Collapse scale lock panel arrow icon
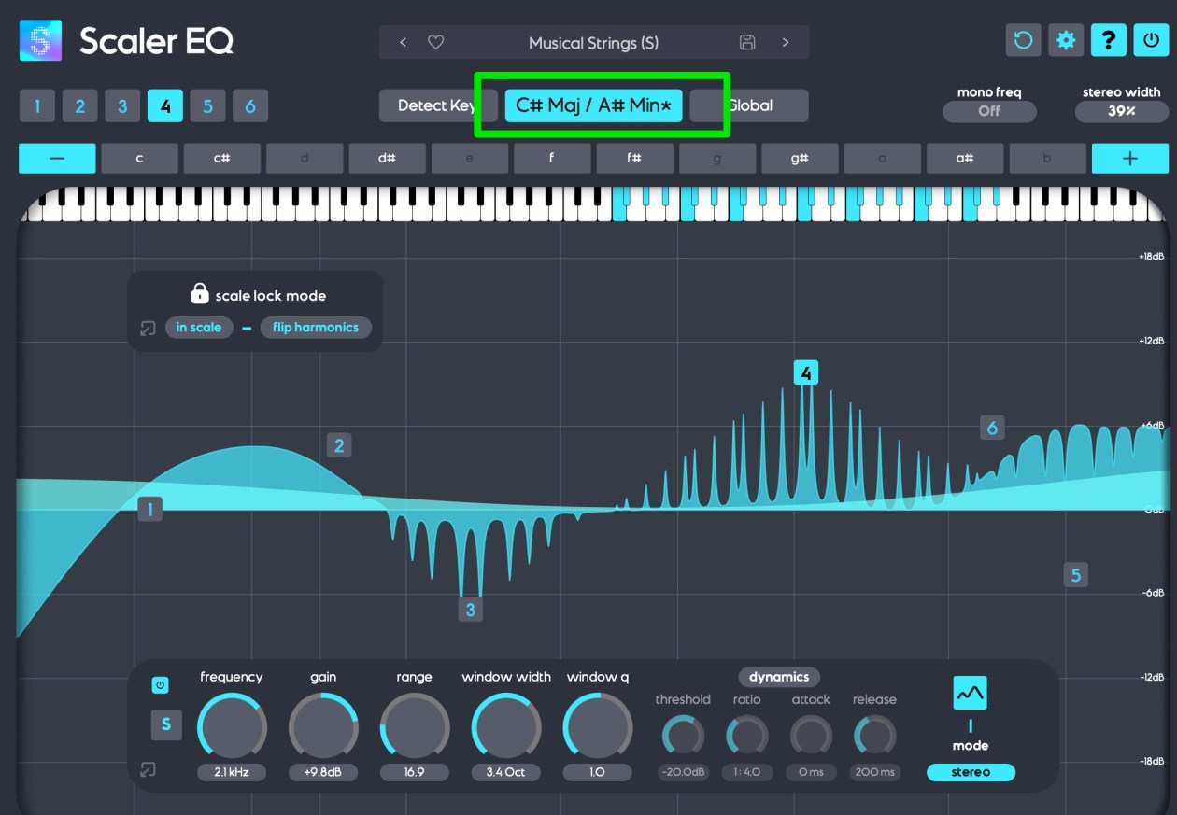Image resolution: width=1177 pixels, height=815 pixels. pos(148,329)
